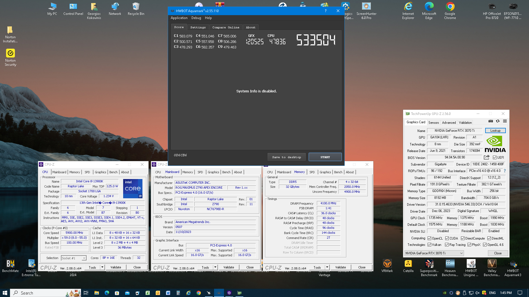Open the File Explorer taskbar icon
Viewport: 529px width, 297px height.
(96, 293)
